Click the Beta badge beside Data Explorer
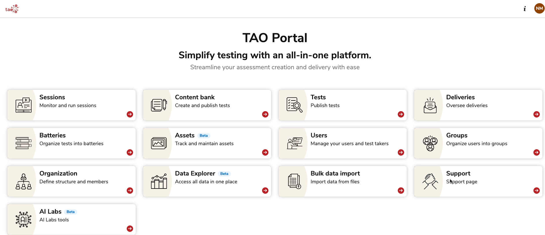The height and width of the screenshot is (235, 545). click(224, 174)
